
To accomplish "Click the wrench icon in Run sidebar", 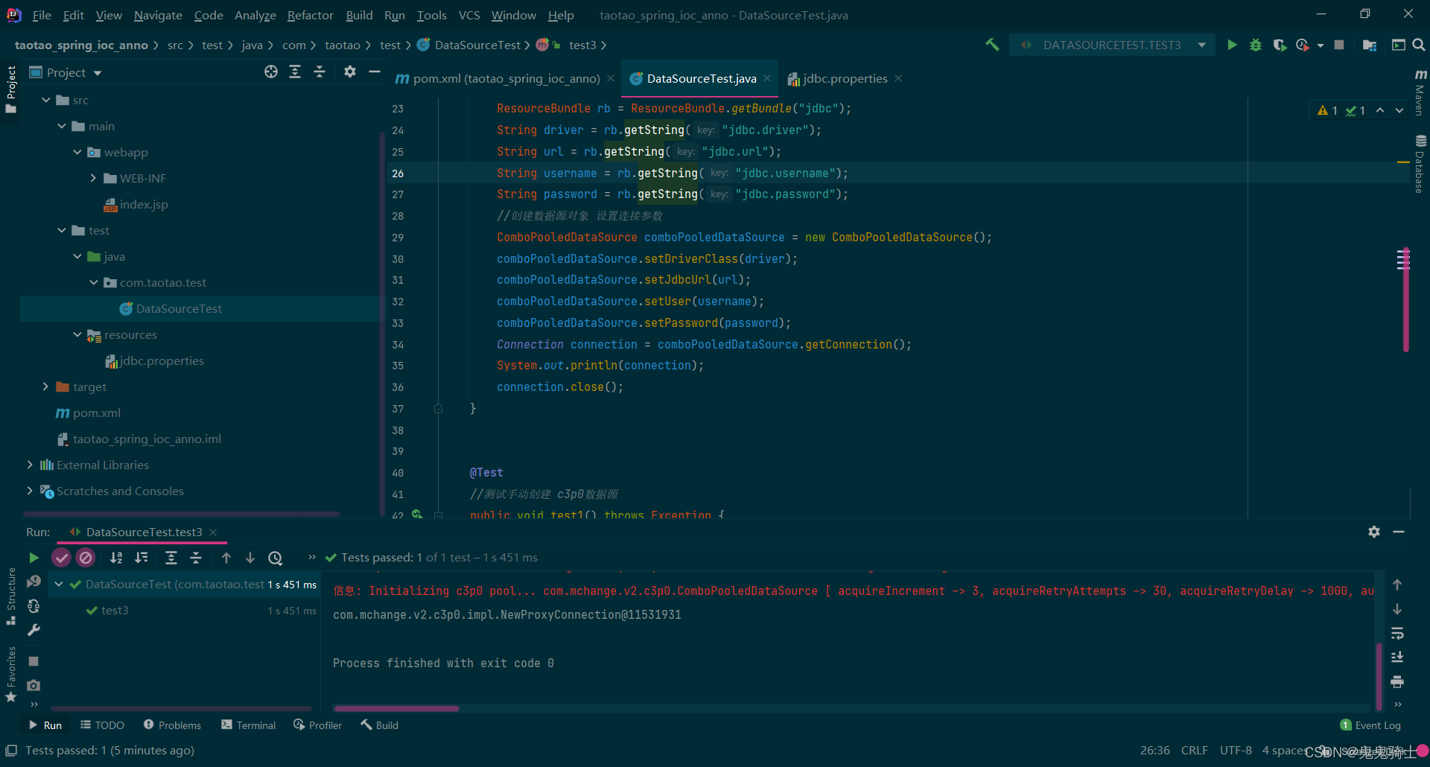I will point(34,631).
